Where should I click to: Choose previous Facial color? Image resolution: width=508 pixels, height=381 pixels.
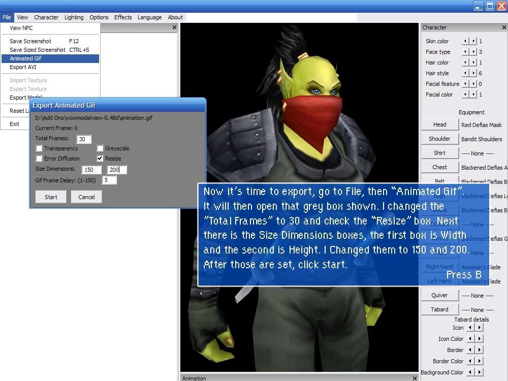point(465,94)
